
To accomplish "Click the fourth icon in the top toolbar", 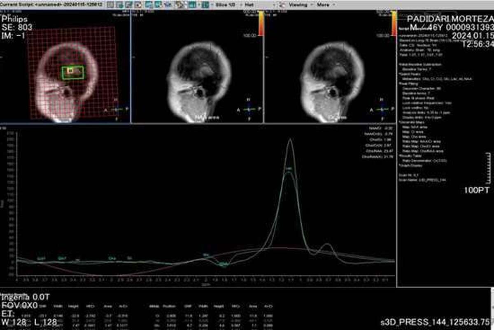I will coord(138,5).
